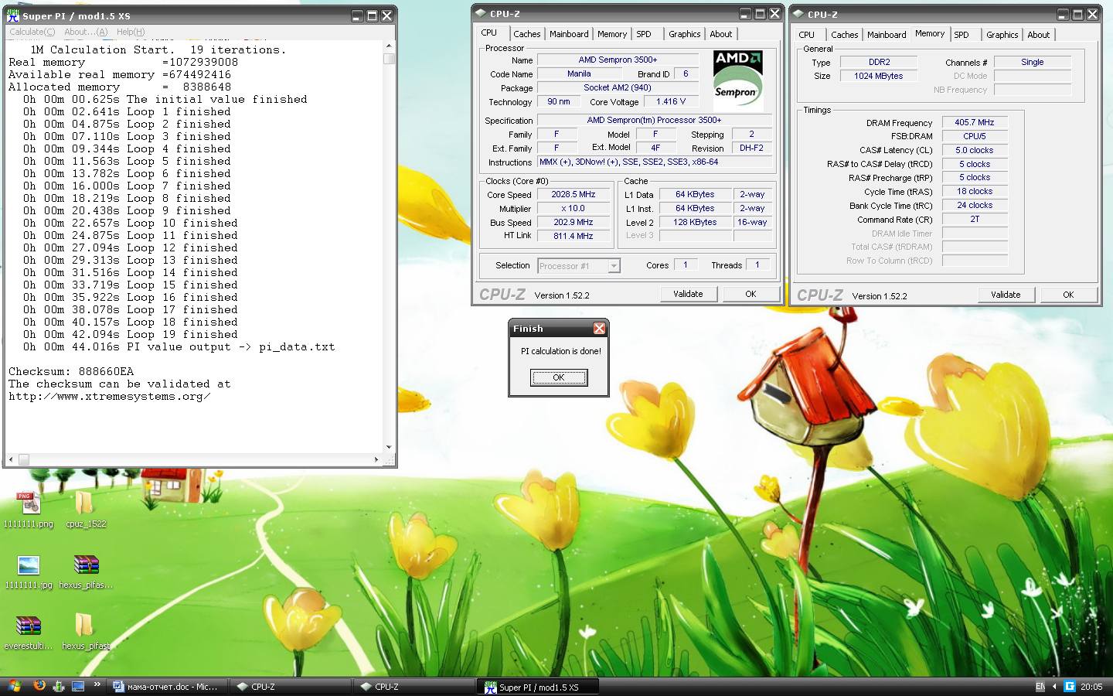Click the Super PI horizontal scrollbar right arrow

(x=376, y=459)
